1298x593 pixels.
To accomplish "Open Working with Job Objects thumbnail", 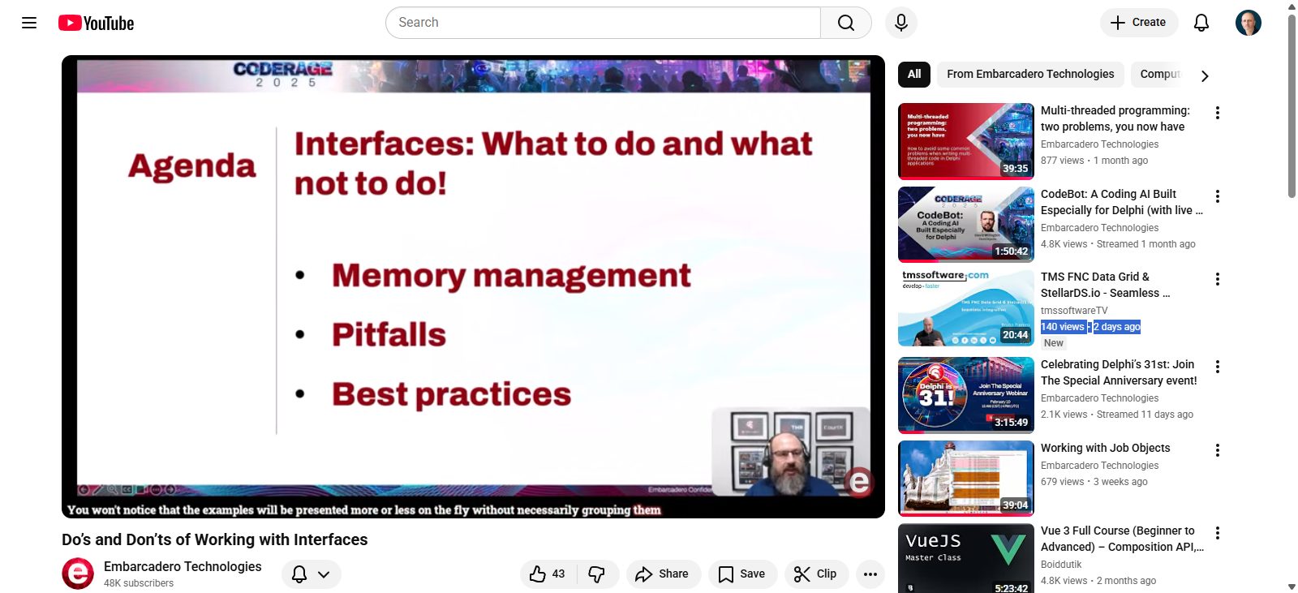I will click(x=966, y=479).
